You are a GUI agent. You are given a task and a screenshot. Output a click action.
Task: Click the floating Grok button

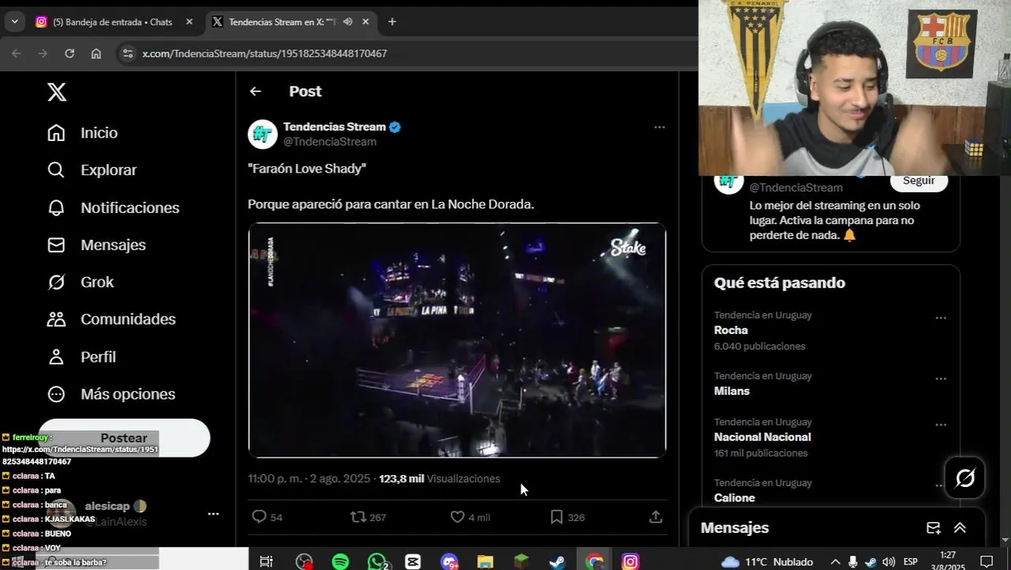tap(965, 478)
